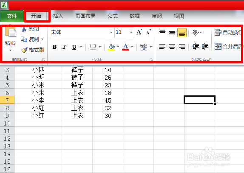Click the font size box showing 11

pos(122,32)
